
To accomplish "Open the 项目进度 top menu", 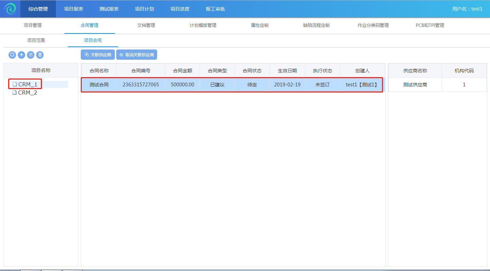I will tap(180, 9).
